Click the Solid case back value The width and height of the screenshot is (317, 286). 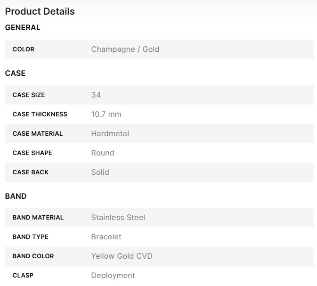pos(100,172)
